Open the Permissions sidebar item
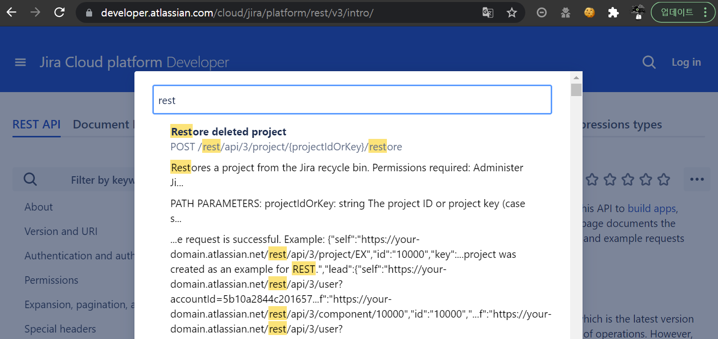 point(51,280)
